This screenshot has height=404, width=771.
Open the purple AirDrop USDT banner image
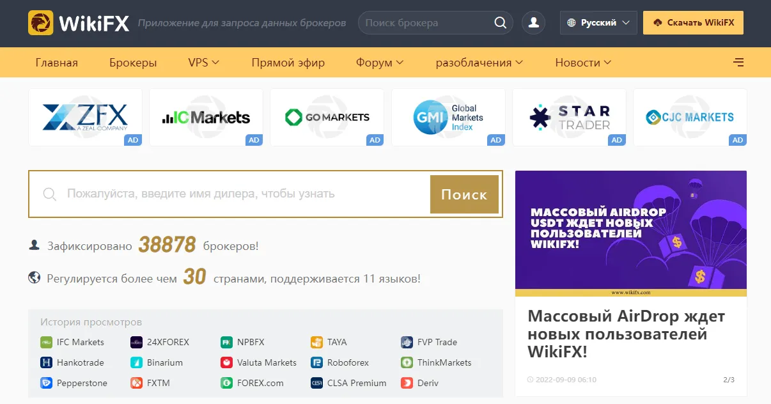pos(631,233)
